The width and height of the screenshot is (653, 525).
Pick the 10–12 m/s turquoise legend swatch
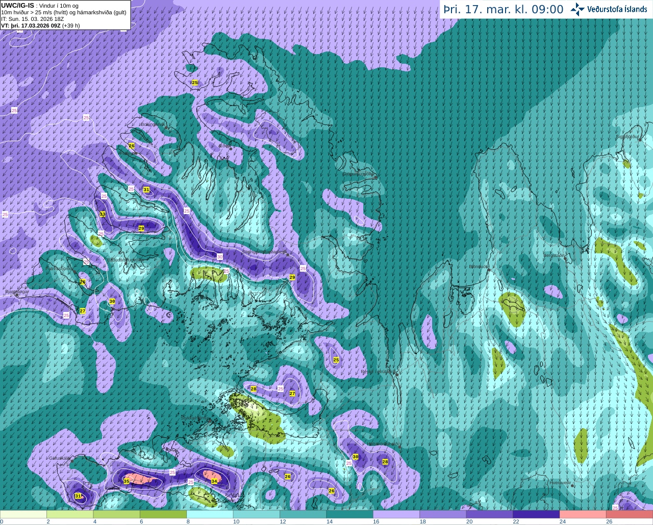pos(257,514)
